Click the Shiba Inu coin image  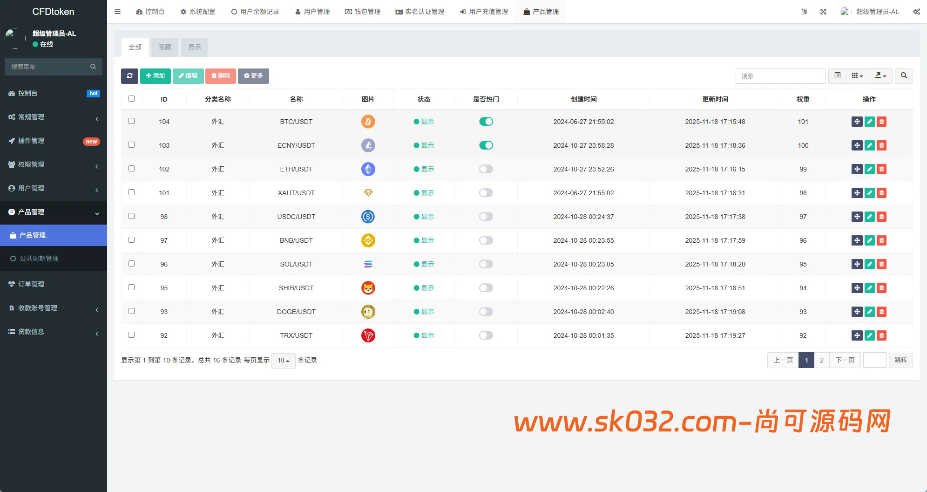pos(368,288)
